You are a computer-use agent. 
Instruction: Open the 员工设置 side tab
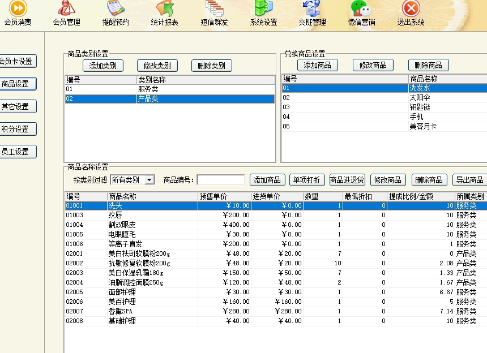[x=16, y=152]
